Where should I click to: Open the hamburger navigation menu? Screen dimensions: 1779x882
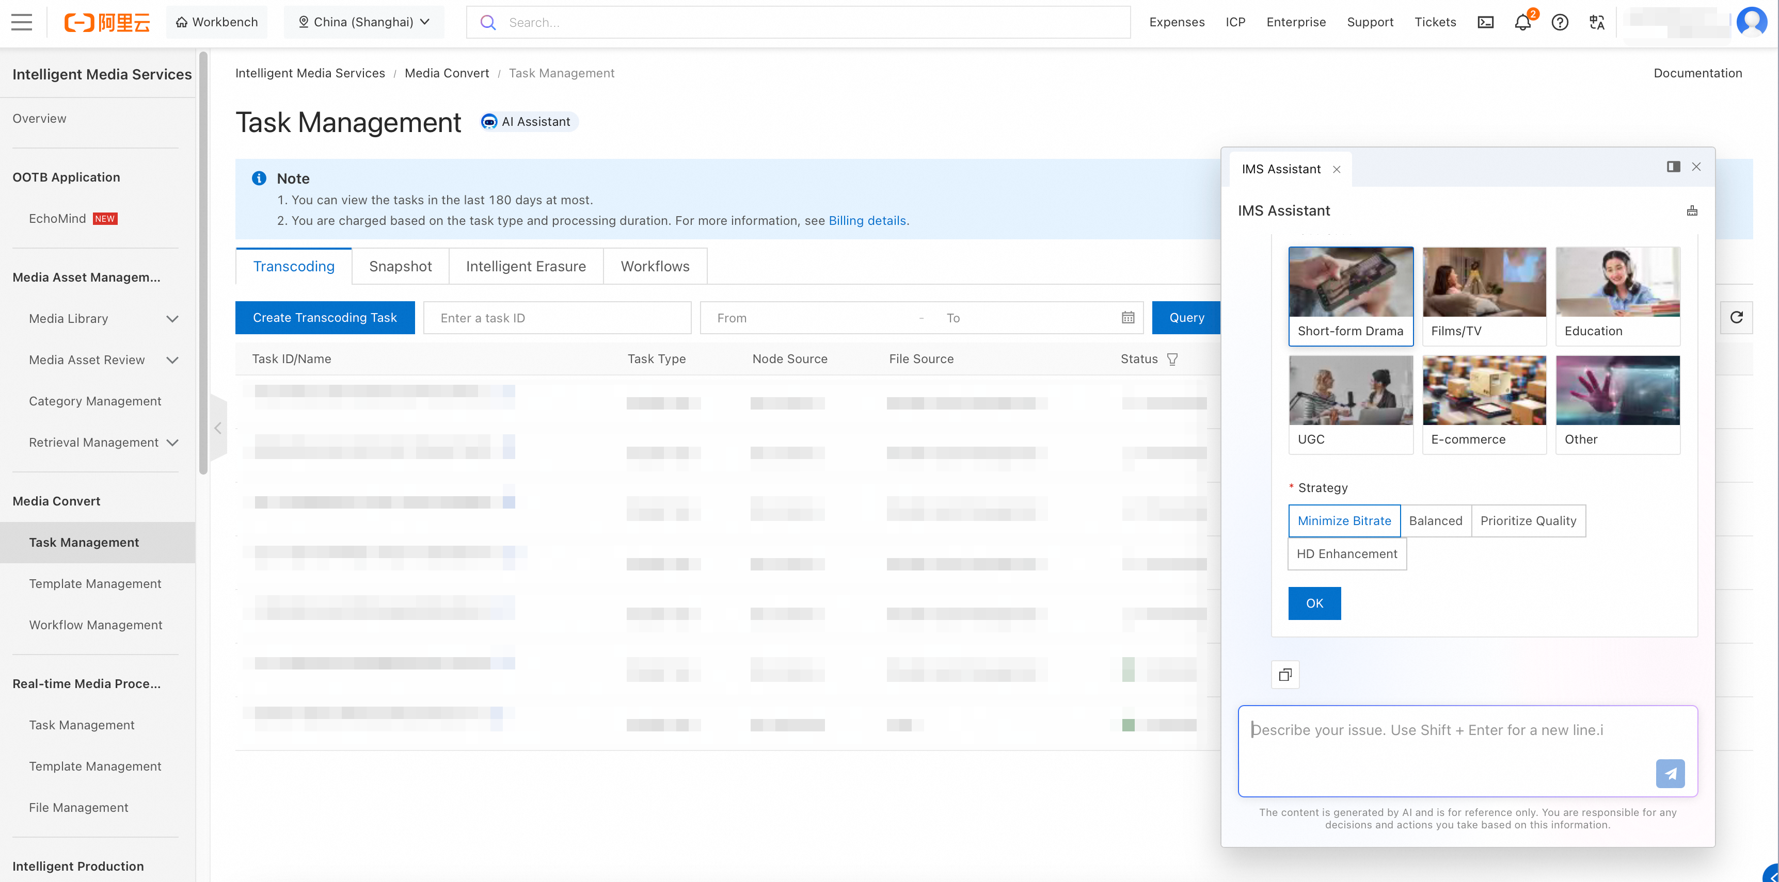point(21,22)
